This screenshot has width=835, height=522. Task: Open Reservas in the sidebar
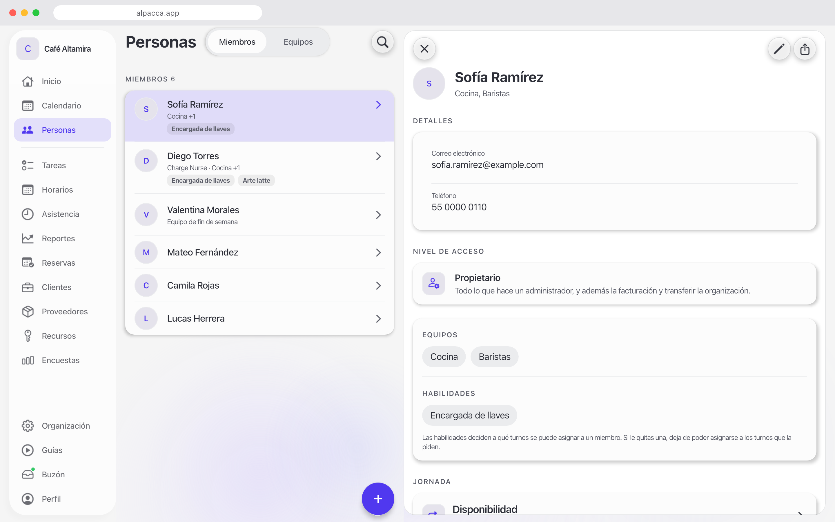coord(62,263)
